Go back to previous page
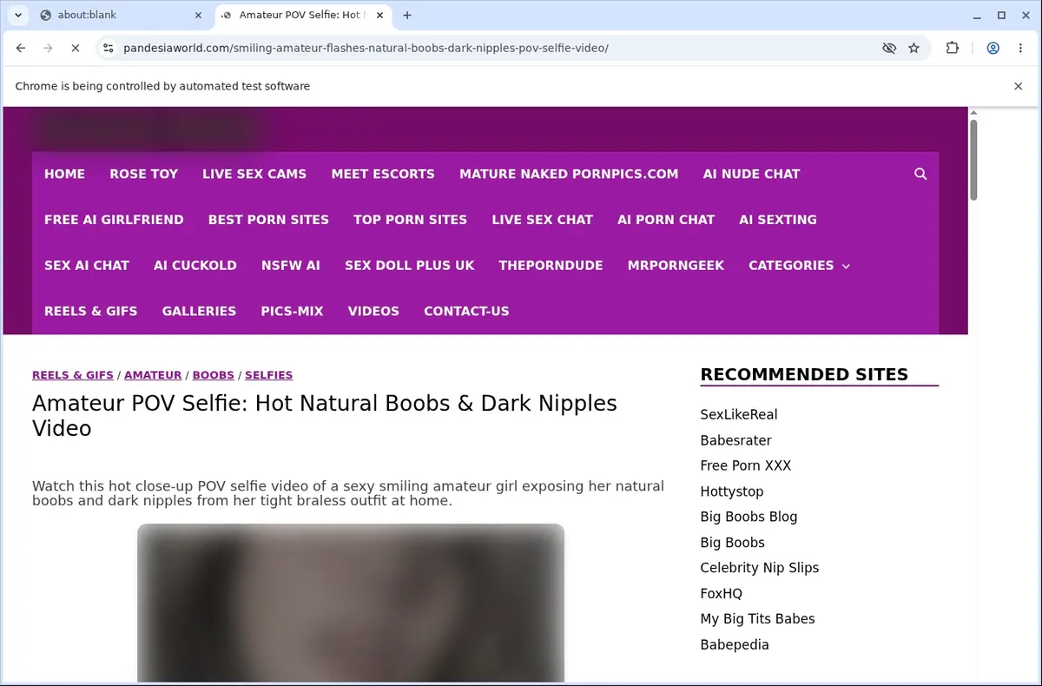This screenshot has height=686, width=1042. point(21,48)
